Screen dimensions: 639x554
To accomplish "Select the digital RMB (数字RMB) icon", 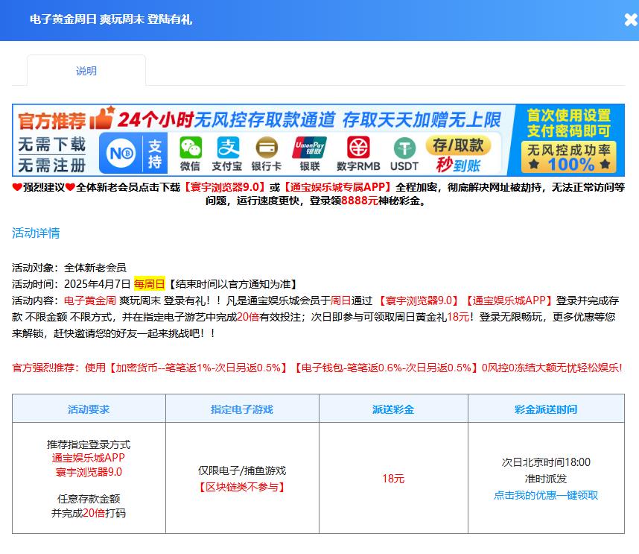I will click(358, 154).
